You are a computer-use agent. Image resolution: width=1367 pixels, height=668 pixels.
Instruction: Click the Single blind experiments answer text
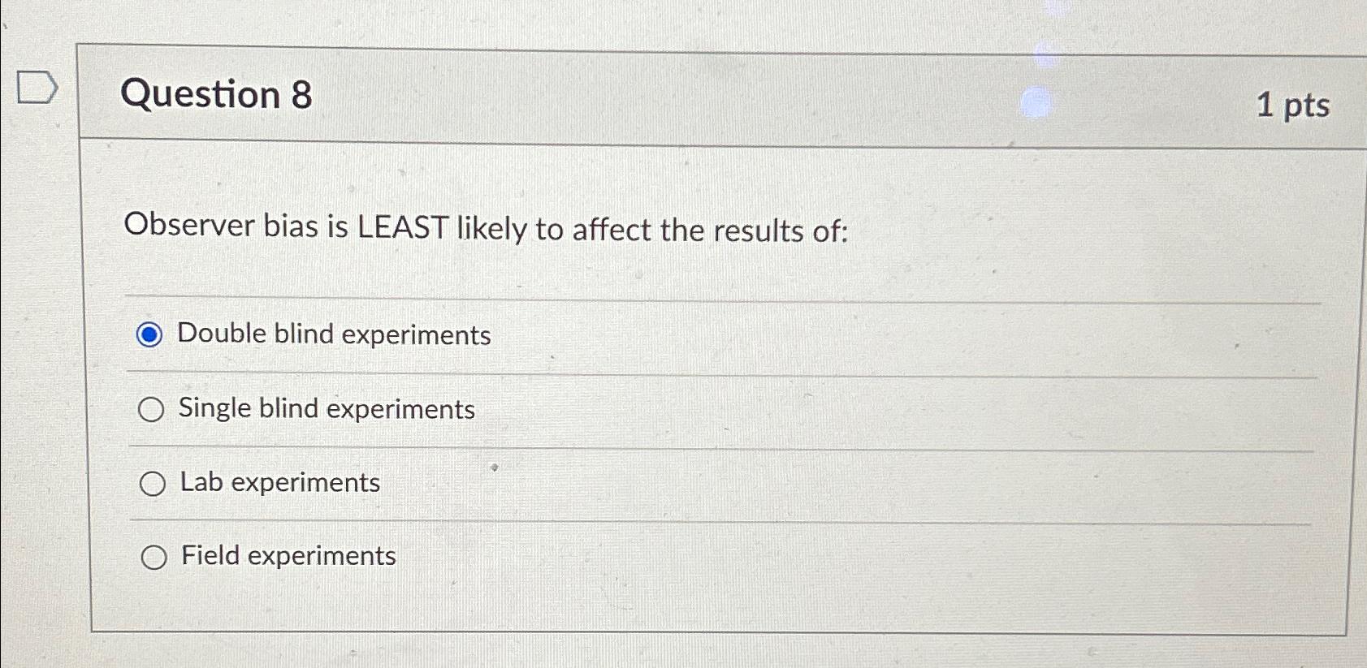[x=327, y=408]
